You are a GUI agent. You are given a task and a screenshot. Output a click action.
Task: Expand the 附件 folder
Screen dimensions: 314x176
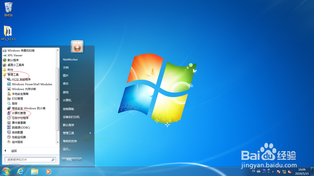coord(8,70)
